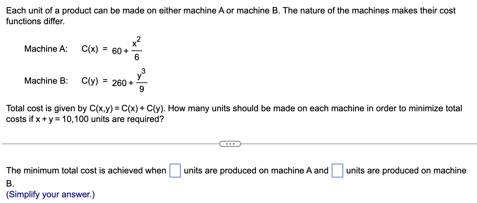Expand the question options using the ellipsis button
477x203 pixels.
[x=230, y=144]
